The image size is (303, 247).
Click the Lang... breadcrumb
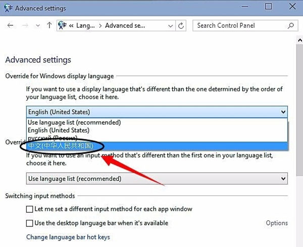point(85,26)
